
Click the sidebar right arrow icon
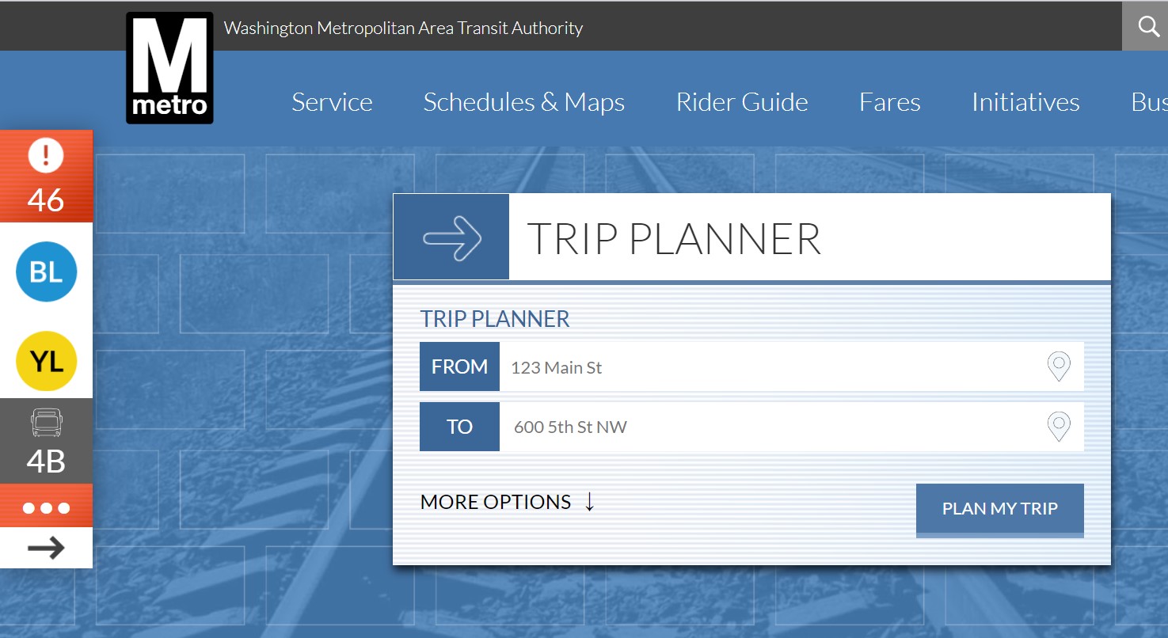pos(46,548)
